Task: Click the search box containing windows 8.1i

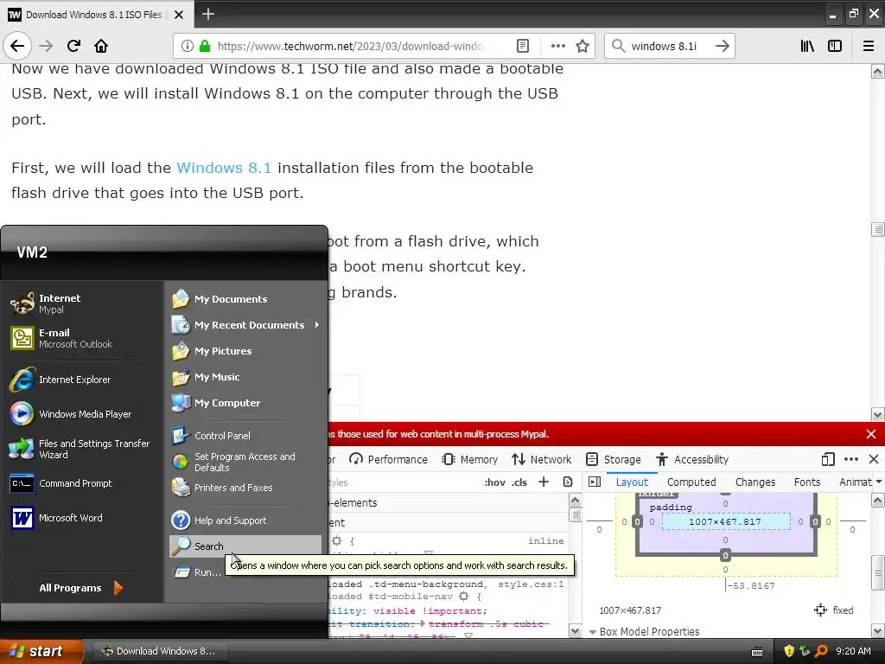Action: click(x=663, y=46)
